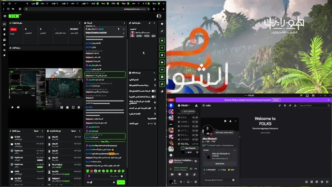Click the wrench quick action button
The width and height of the screenshot is (332, 187).
pyautogui.click(x=162, y=84)
